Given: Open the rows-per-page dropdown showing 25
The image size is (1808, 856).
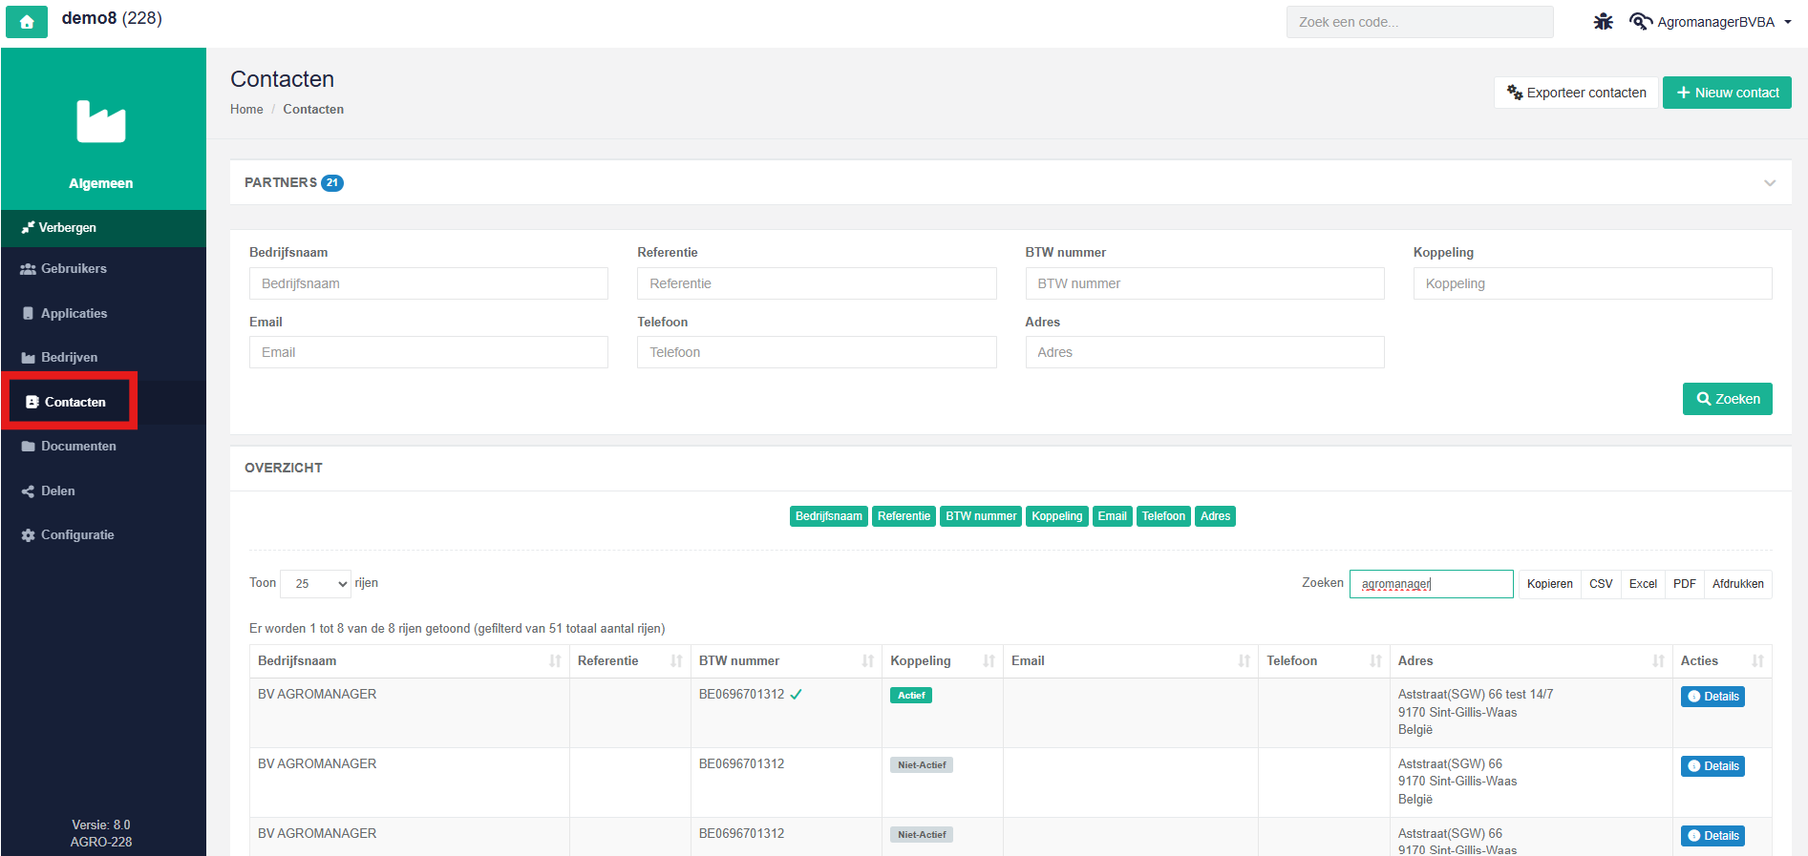Looking at the screenshot, I should (315, 583).
